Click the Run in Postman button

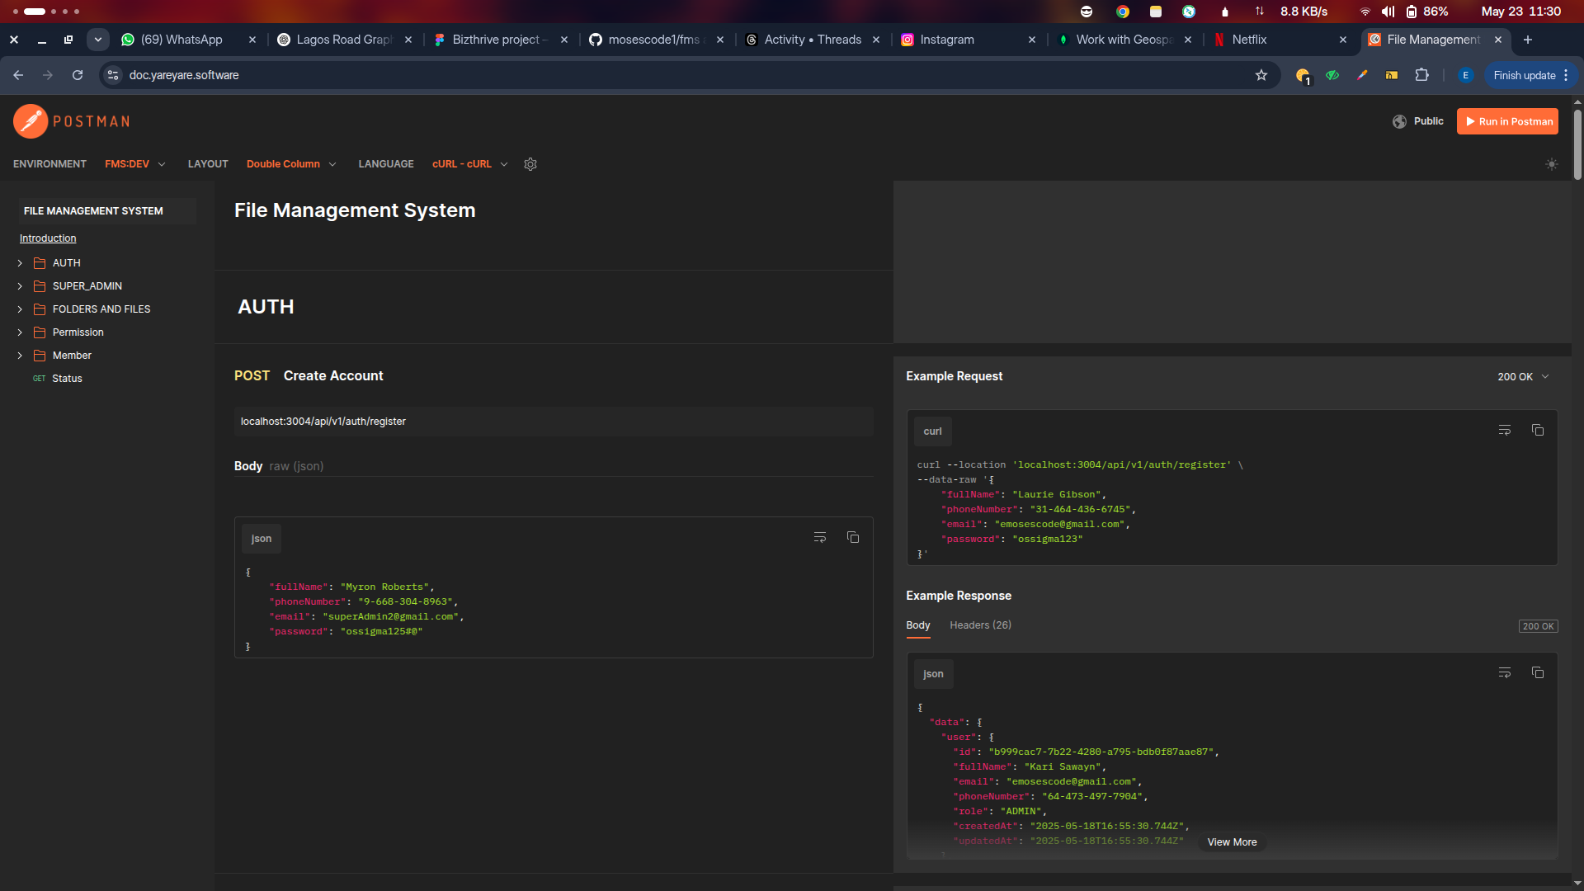pos(1507,121)
